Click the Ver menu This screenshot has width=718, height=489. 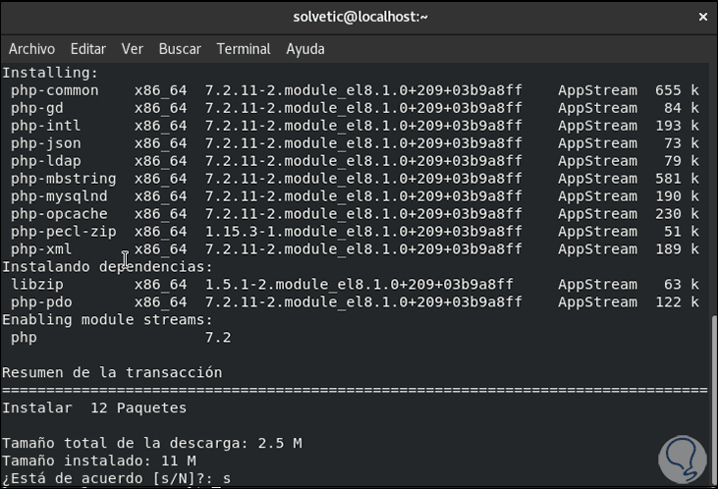[133, 49]
